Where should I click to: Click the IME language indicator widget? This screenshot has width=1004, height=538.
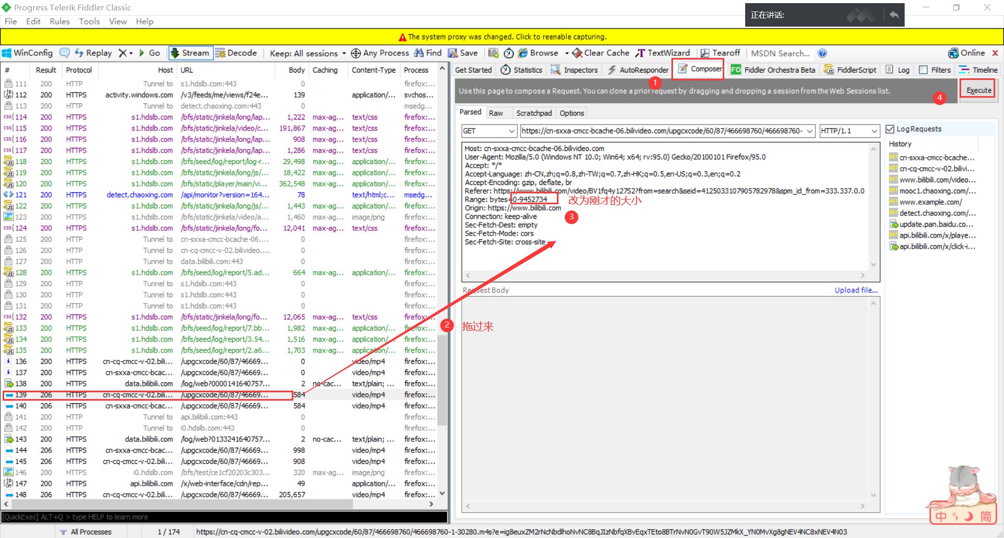(963, 516)
